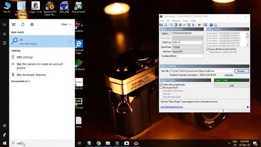Click the blue play arrow beside the flashmagictool.com link
Screen dimensions: 261x147
click(248, 107)
